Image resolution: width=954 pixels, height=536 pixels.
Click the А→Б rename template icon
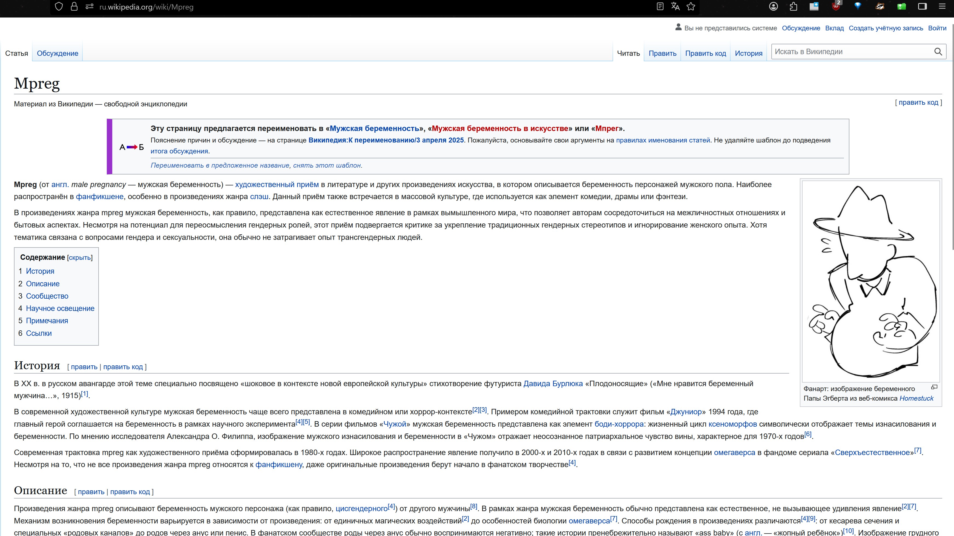[131, 147]
